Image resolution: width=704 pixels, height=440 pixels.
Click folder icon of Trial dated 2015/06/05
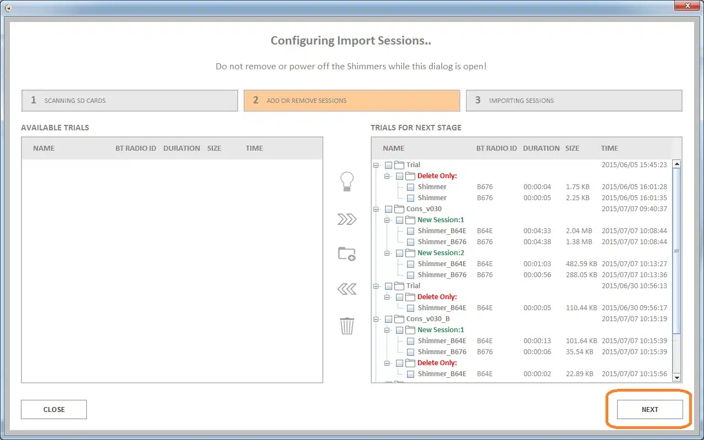[399, 165]
